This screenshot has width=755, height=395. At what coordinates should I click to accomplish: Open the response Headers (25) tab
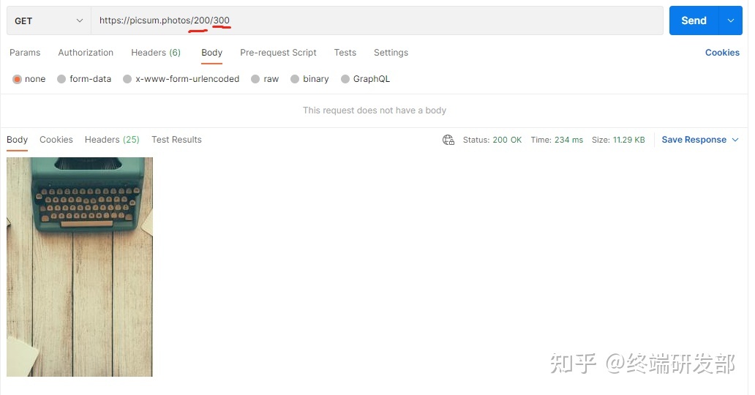[112, 140]
